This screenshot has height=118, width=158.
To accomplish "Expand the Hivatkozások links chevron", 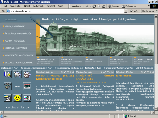I will 156,10.
